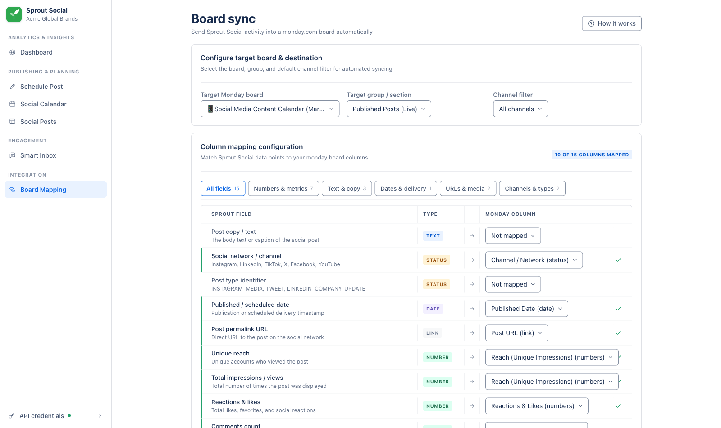Click the Sprout Social leaf logo

14,14
